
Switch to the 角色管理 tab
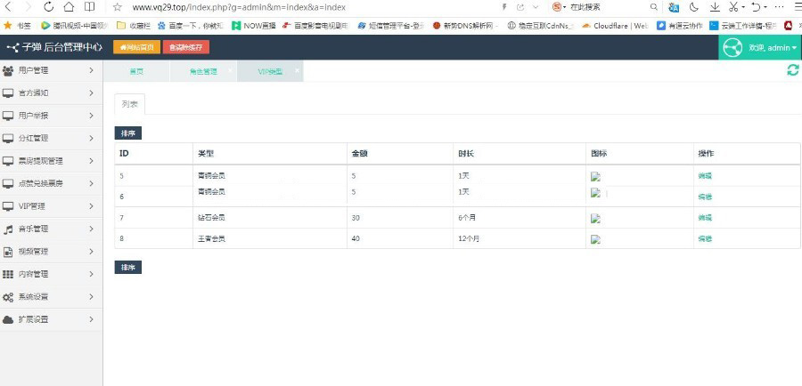click(201, 70)
